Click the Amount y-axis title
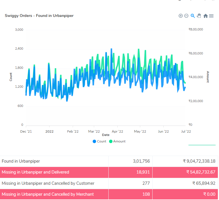Image resolution: width=219 pixels, height=200 pixels. [208, 77]
